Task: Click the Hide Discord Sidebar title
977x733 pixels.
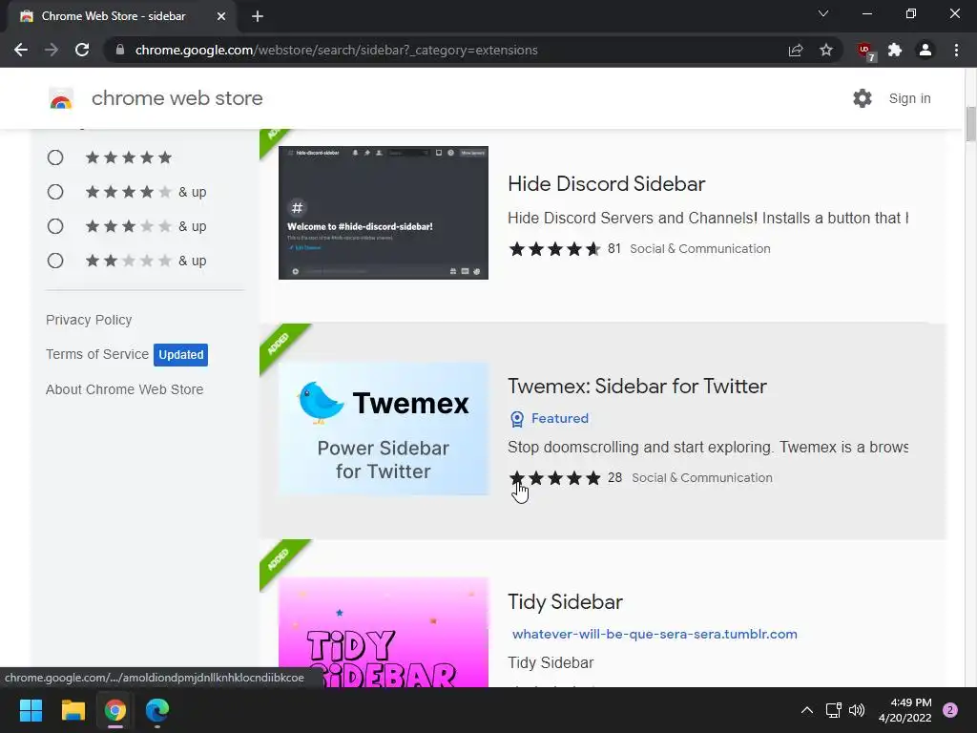Action: point(606,184)
